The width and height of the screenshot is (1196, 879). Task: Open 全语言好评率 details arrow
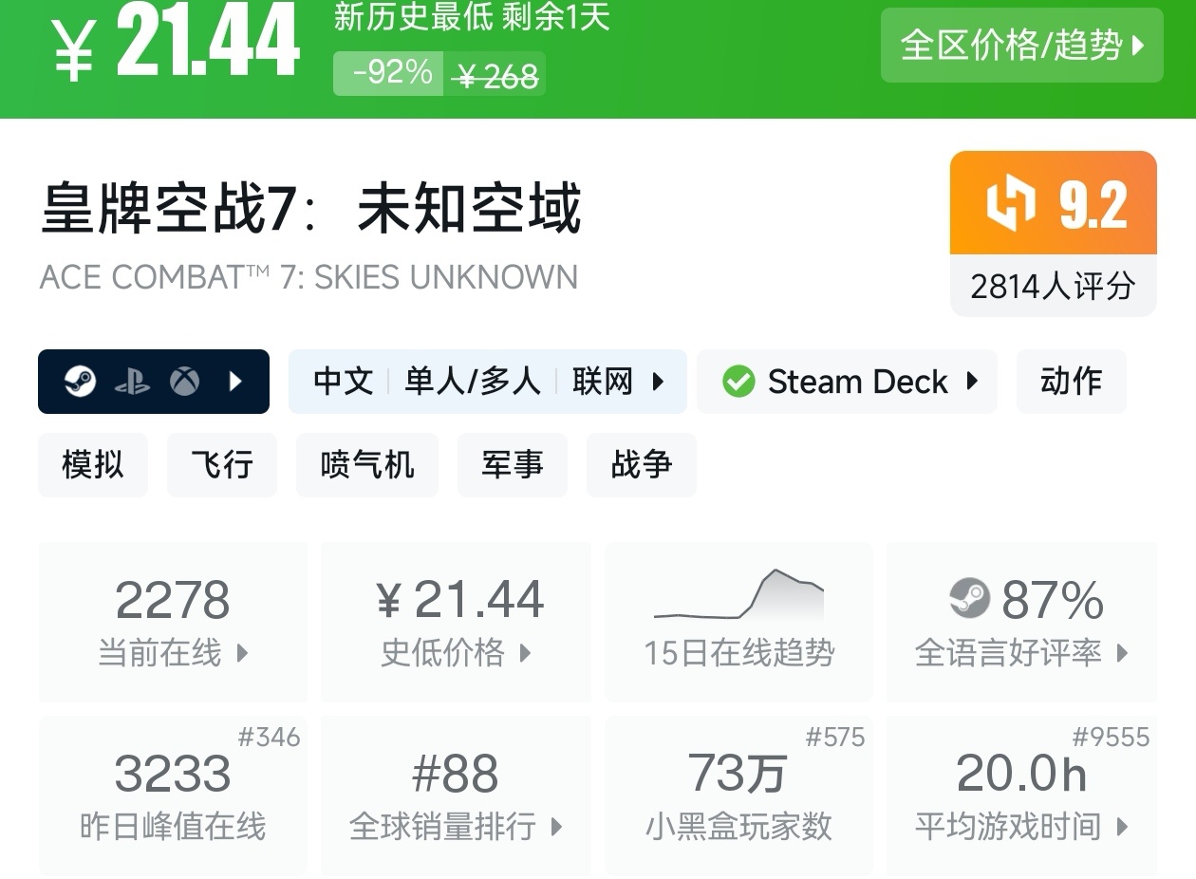tap(1123, 653)
